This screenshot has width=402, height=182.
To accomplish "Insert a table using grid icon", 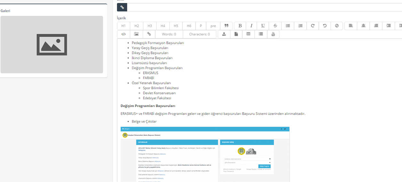I will (248, 34).
